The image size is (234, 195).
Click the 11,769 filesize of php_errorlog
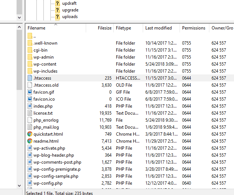point(106,120)
